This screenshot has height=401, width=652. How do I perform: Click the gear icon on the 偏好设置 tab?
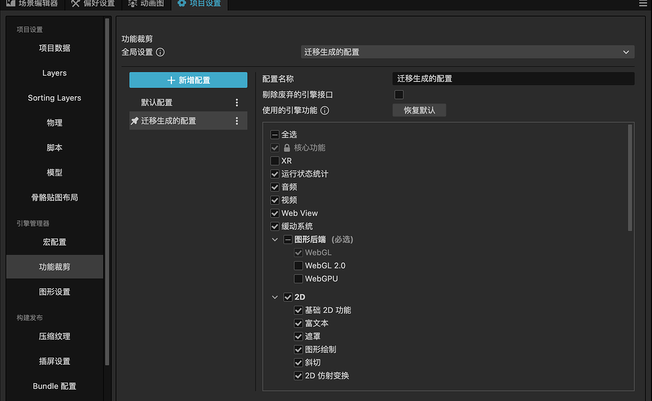[75, 4]
